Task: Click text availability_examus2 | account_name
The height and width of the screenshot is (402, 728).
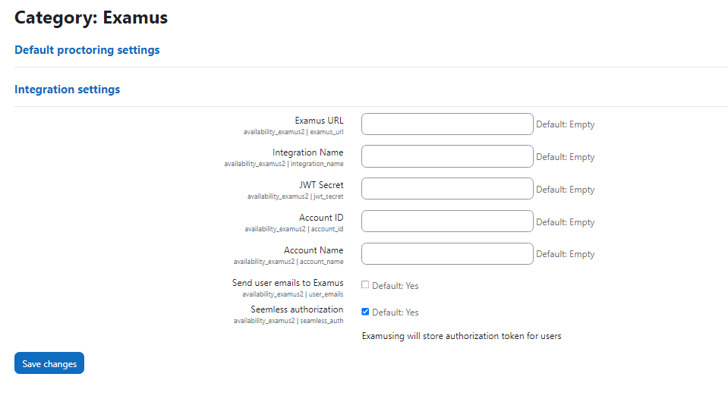Action: pyautogui.click(x=288, y=262)
